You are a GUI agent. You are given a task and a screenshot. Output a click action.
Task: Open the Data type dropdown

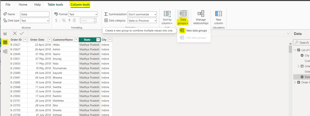(35, 21)
